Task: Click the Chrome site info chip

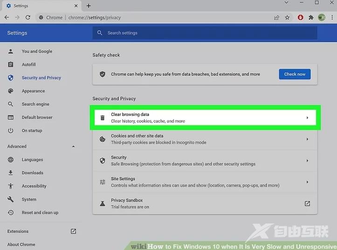Action: 51,18
